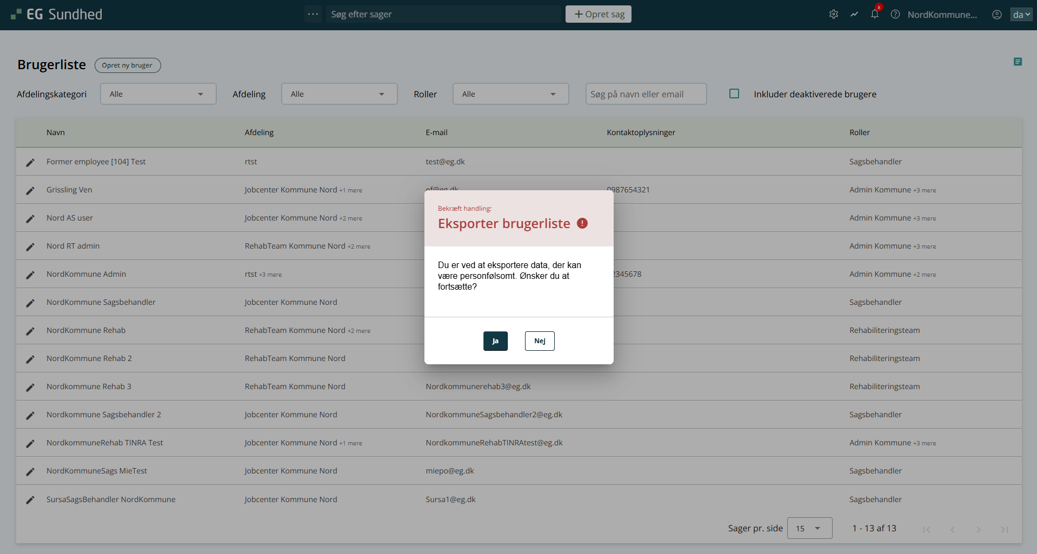Open the Roller filter dropdown
The height and width of the screenshot is (554, 1037).
pos(511,94)
